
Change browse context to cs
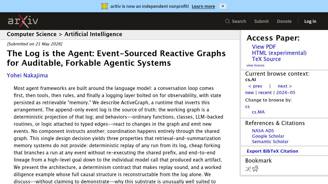(247, 107)
